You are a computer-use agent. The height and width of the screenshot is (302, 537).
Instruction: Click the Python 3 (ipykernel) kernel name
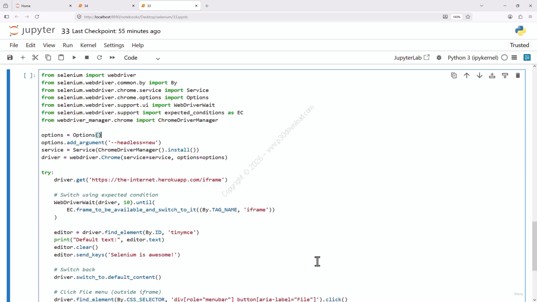click(x=473, y=57)
